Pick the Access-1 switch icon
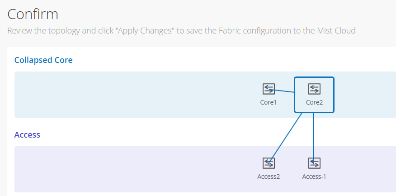Image resolution: width=396 pixels, height=196 pixels. (314, 163)
